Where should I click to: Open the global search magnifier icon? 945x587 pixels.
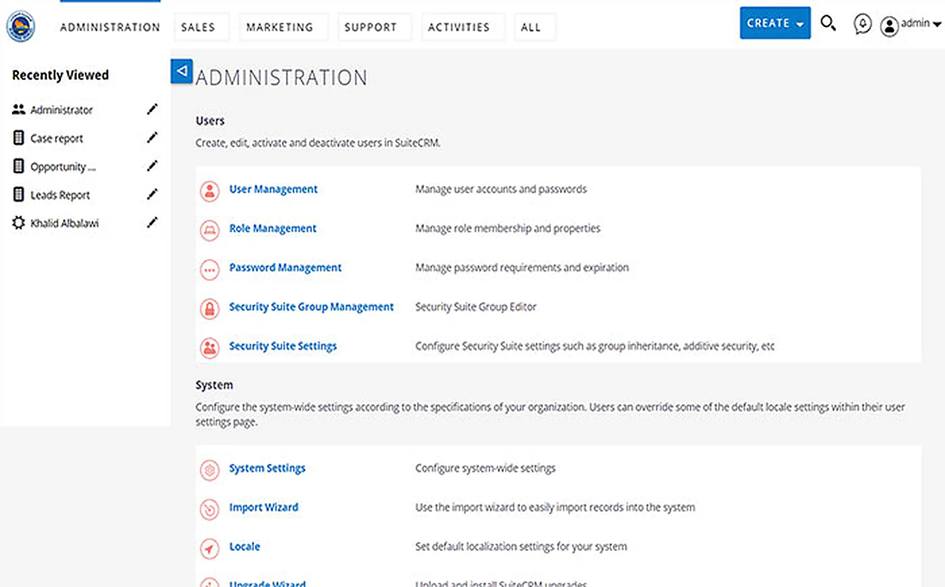(828, 24)
